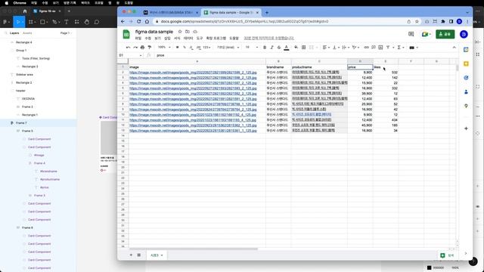Open the text color picker
The height and width of the screenshot is (272, 484).
pyautogui.click(x=287, y=47)
